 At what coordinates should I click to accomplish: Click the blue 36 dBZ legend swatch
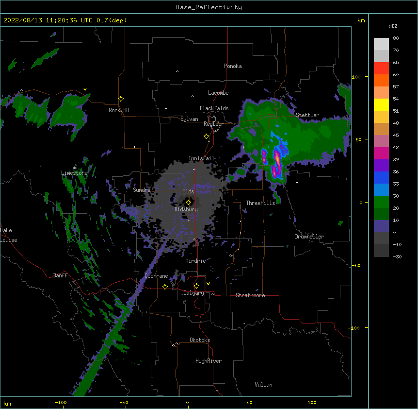coord(381,177)
